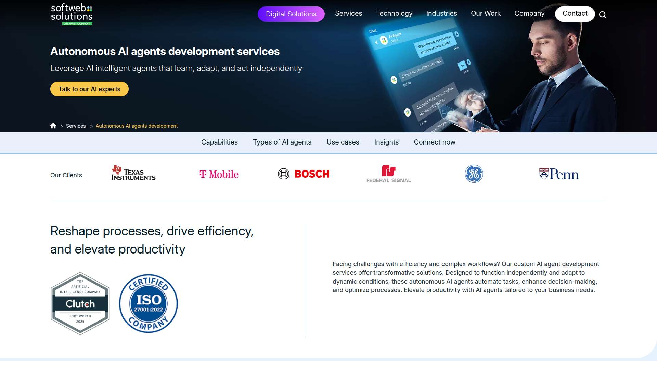This screenshot has width=657, height=369.
Task: Click the 'Facing challenges with efficiency' paragraph
Action: click(466, 277)
